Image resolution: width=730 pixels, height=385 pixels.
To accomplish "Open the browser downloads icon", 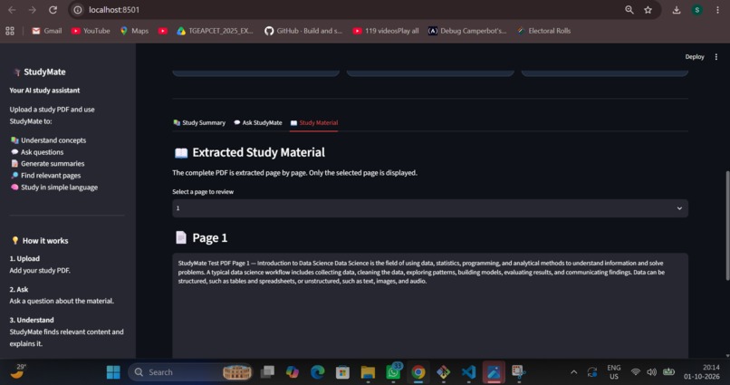I will coord(677,10).
